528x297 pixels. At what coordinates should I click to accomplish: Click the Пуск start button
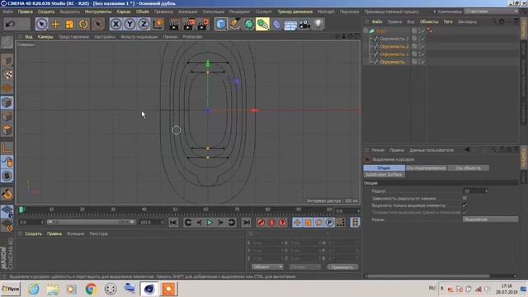pos(11,289)
